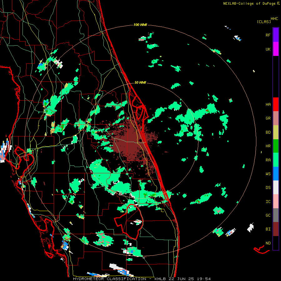
Task: Click the 'BD' legend label
Action: click(x=268, y=132)
